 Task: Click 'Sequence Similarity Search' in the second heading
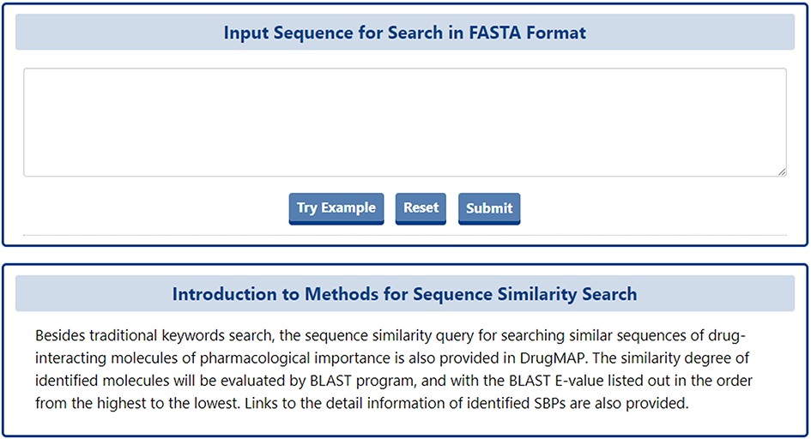coord(525,294)
